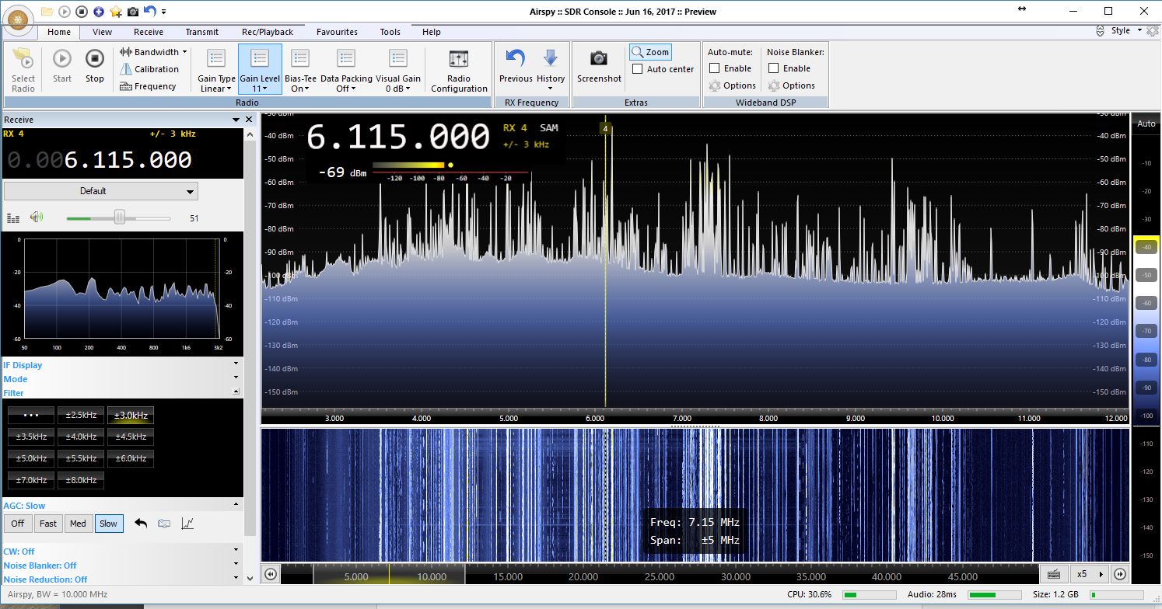Set AGC to Fast
The width and height of the screenshot is (1162, 609).
(x=47, y=523)
